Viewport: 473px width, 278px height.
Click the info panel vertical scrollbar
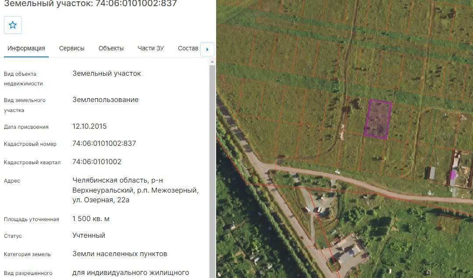212,171
